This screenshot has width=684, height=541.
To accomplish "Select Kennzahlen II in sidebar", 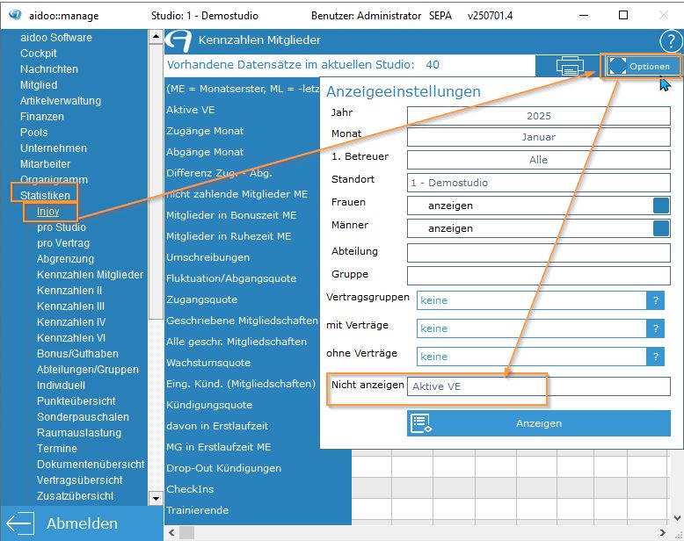I will 69,291.
